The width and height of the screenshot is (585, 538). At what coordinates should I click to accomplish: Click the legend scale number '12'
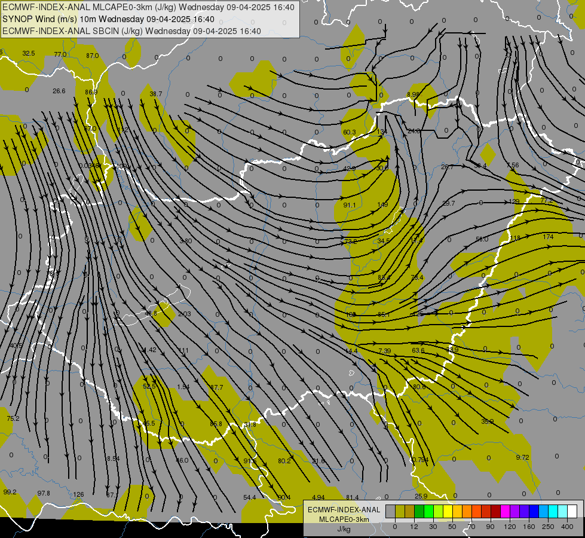coord(414,527)
